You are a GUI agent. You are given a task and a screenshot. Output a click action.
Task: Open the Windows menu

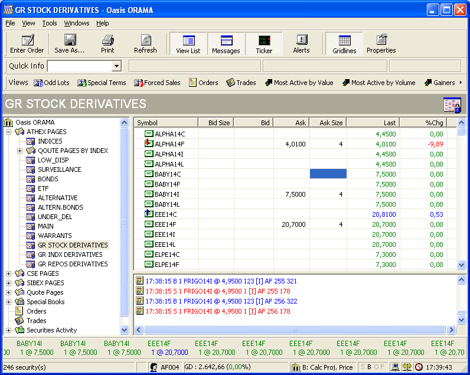(x=77, y=23)
